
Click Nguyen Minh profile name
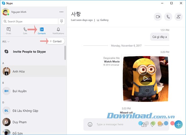(19, 12)
